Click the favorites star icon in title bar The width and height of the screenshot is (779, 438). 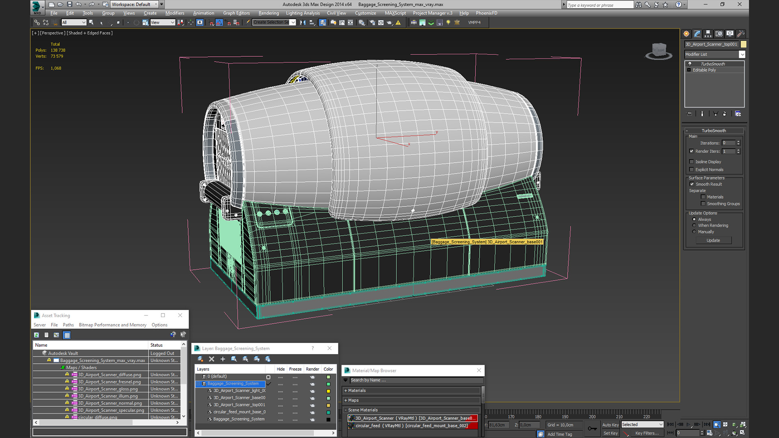tap(665, 5)
